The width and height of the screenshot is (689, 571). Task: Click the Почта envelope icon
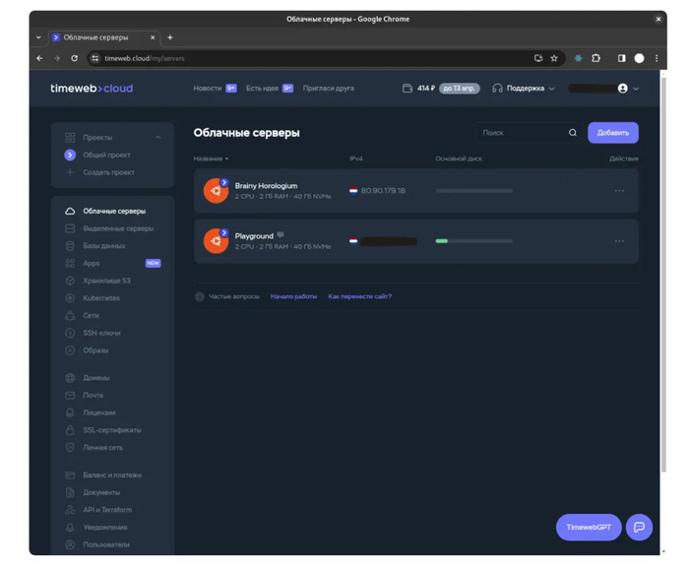tap(70, 395)
